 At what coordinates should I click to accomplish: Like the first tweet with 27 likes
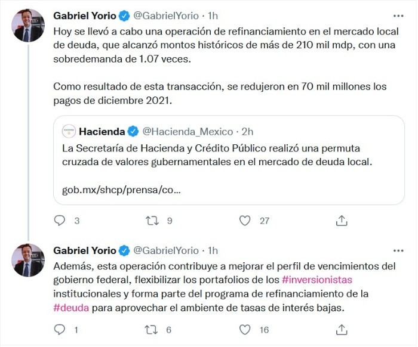pyautogui.click(x=245, y=221)
